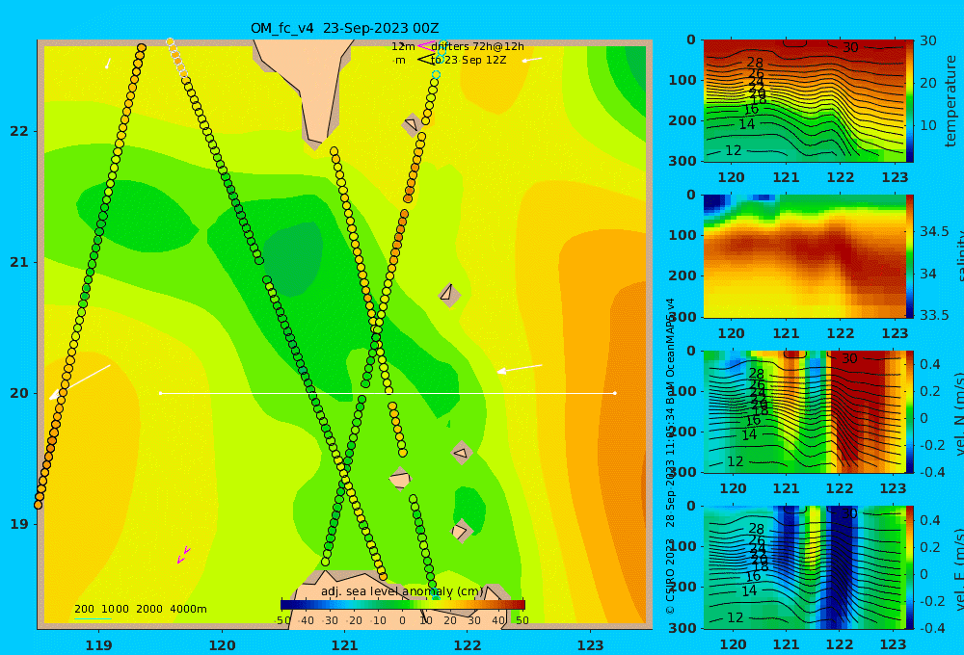Click the right endpoint of white transect line
This screenshot has height=655, width=964.
pyautogui.click(x=615, y=393)
